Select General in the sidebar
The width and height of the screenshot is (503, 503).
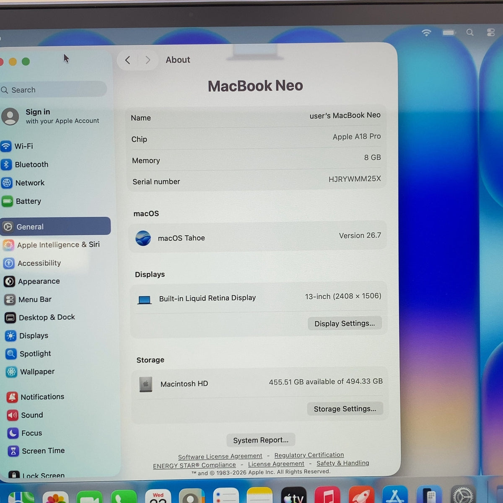pyautogui.click(x=55, y=226)
